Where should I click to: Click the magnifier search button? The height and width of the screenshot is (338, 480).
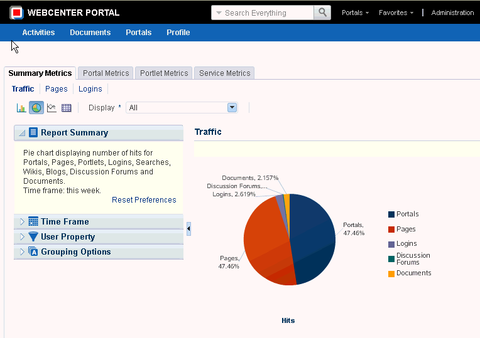[322, 13]
